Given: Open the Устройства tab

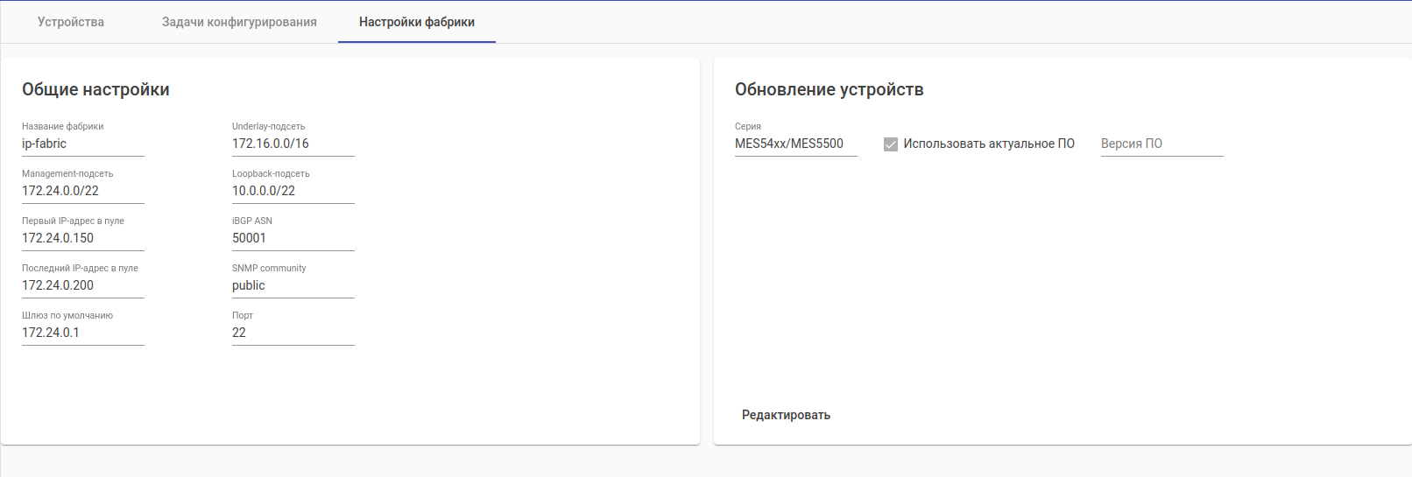Looking at the screenshot, I should pyautogui.click(x=71, y=22).
